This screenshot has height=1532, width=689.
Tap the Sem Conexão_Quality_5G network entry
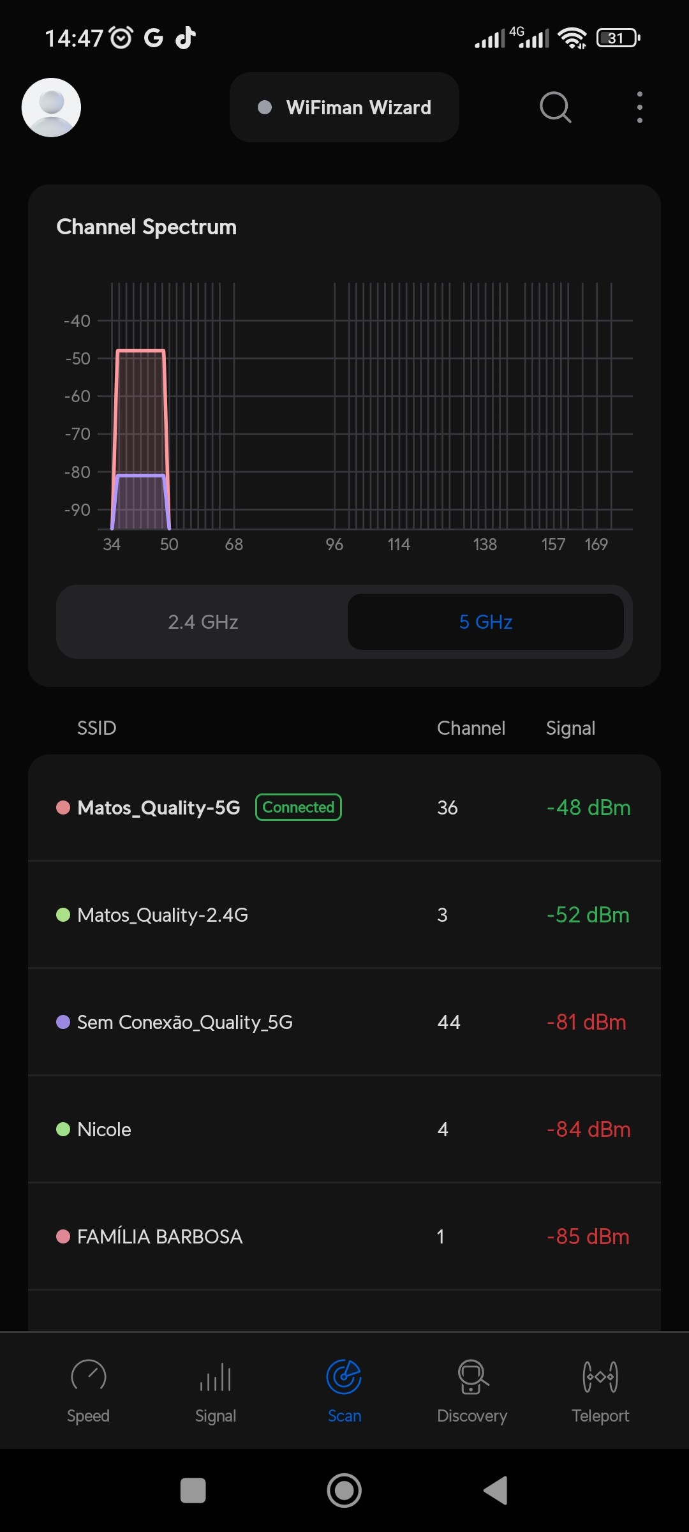click(x=344, y=1022)
